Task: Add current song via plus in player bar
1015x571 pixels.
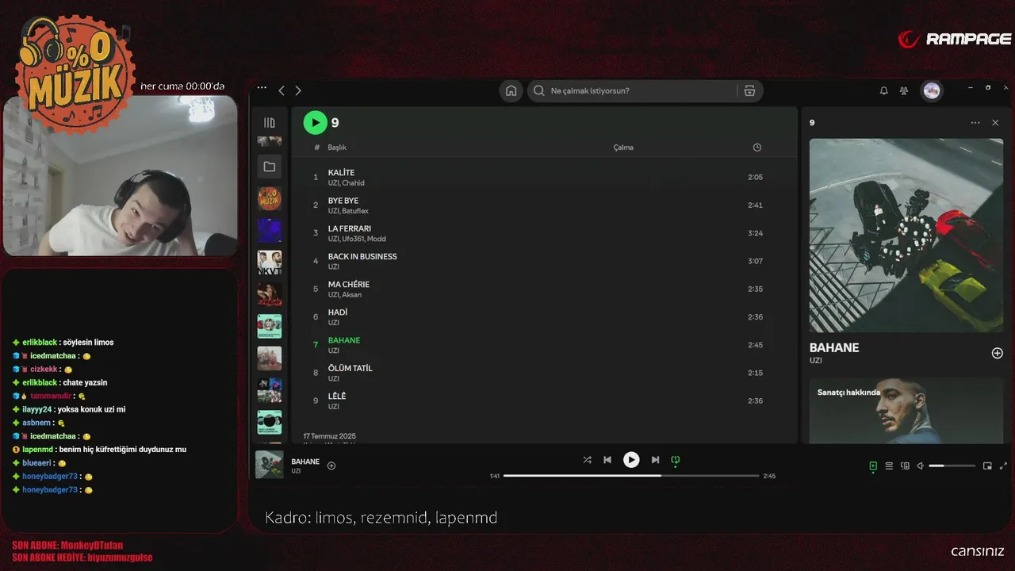Action: coord(331,466)
